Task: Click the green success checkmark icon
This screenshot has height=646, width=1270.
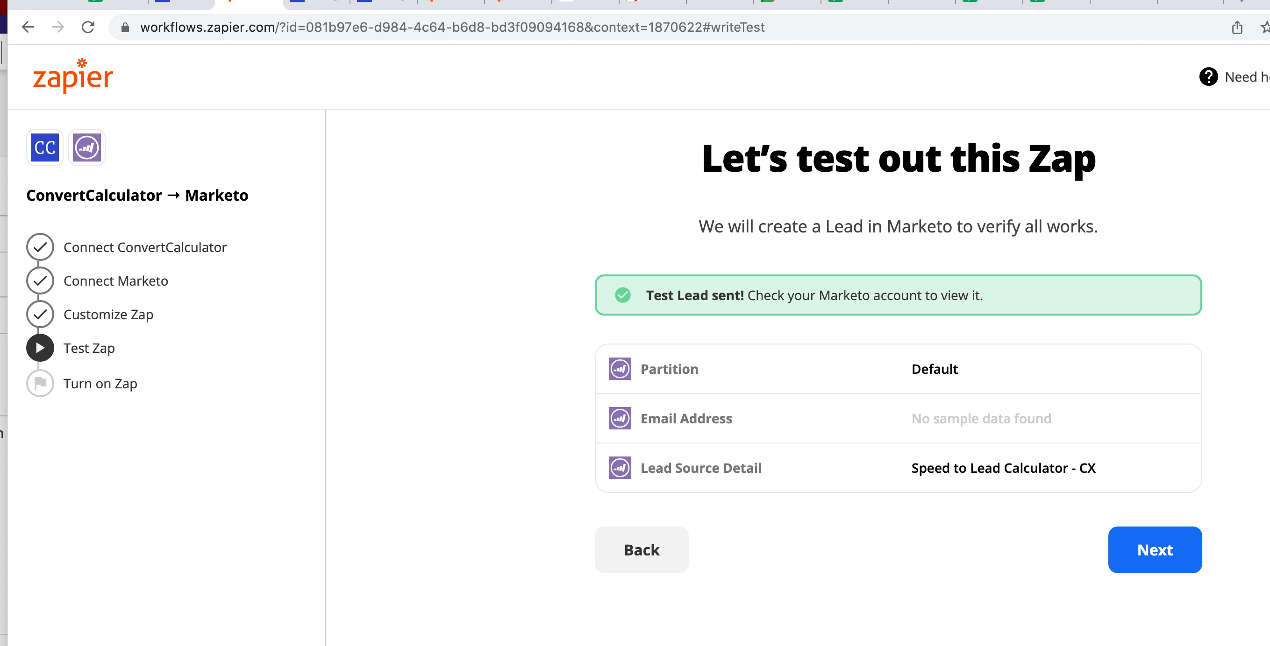Action: coord(623,295)
